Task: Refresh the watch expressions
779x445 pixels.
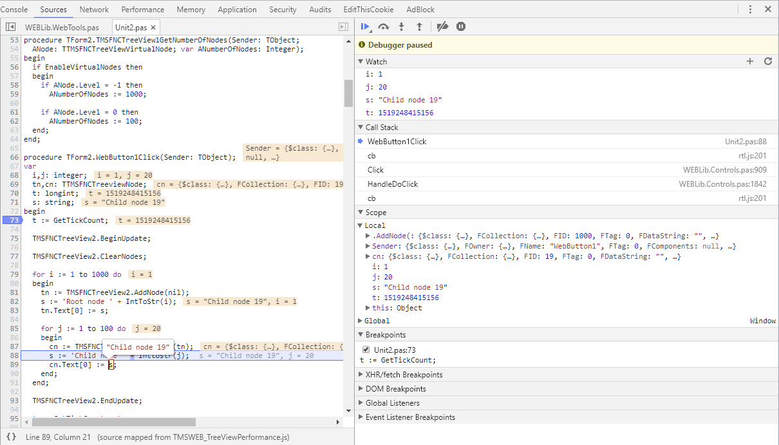Action: [x=767, y=61]
